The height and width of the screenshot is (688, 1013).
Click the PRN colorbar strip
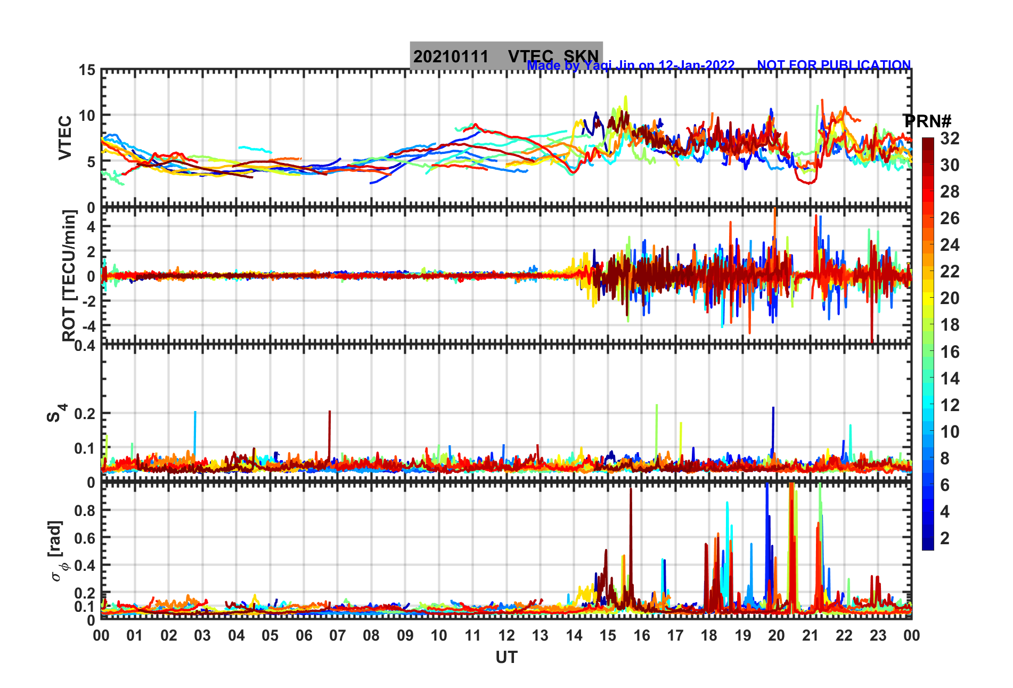[928, 344]
